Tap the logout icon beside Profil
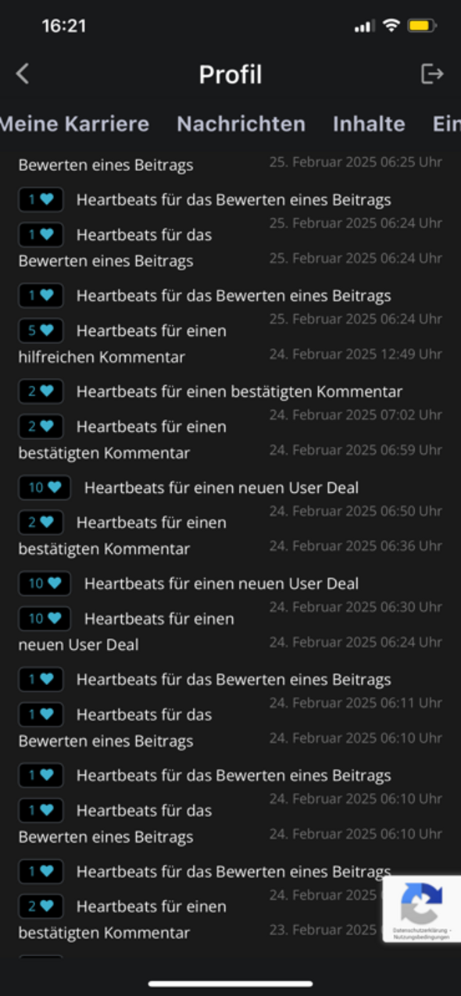This screenshot has width=461, height=996. pyautogui.click(x=432, y=73)
